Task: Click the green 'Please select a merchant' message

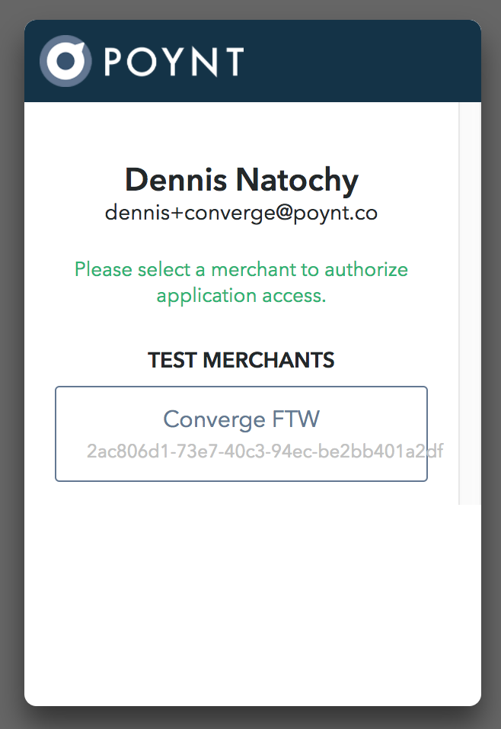Action: [x=241, y=282]
